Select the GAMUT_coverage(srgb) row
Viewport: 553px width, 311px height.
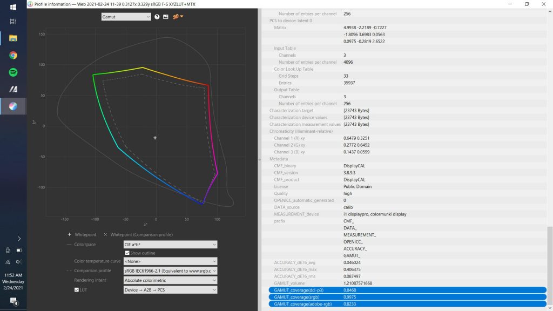click(407, 297)
